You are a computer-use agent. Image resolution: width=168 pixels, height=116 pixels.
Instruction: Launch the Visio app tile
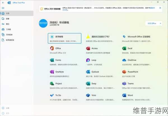pyautogui.click(x=101, y=97)
